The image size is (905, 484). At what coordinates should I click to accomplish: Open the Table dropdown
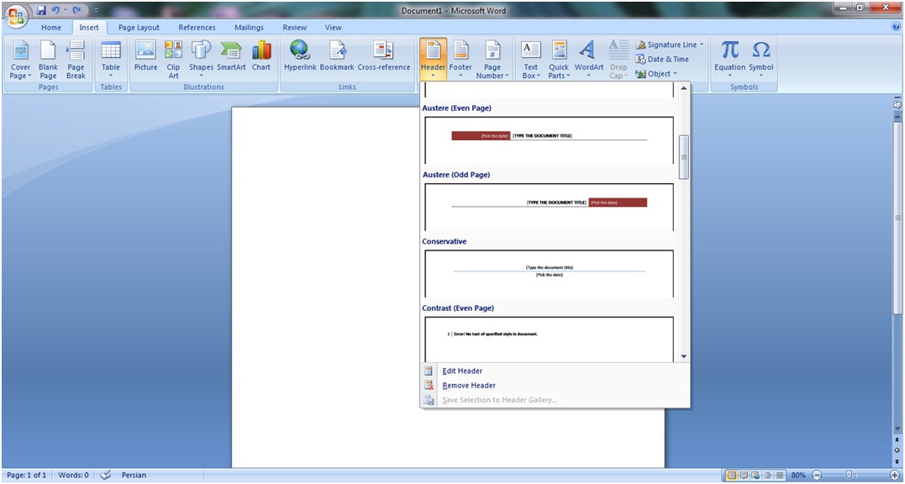pos(111,60)
